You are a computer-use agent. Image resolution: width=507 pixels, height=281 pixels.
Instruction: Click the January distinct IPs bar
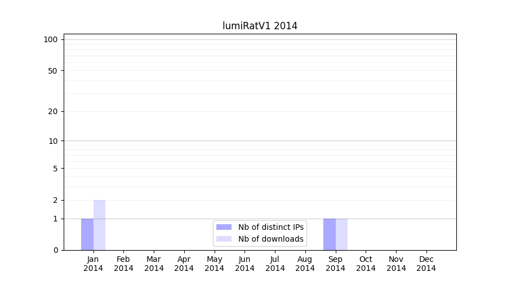point(87,234)
